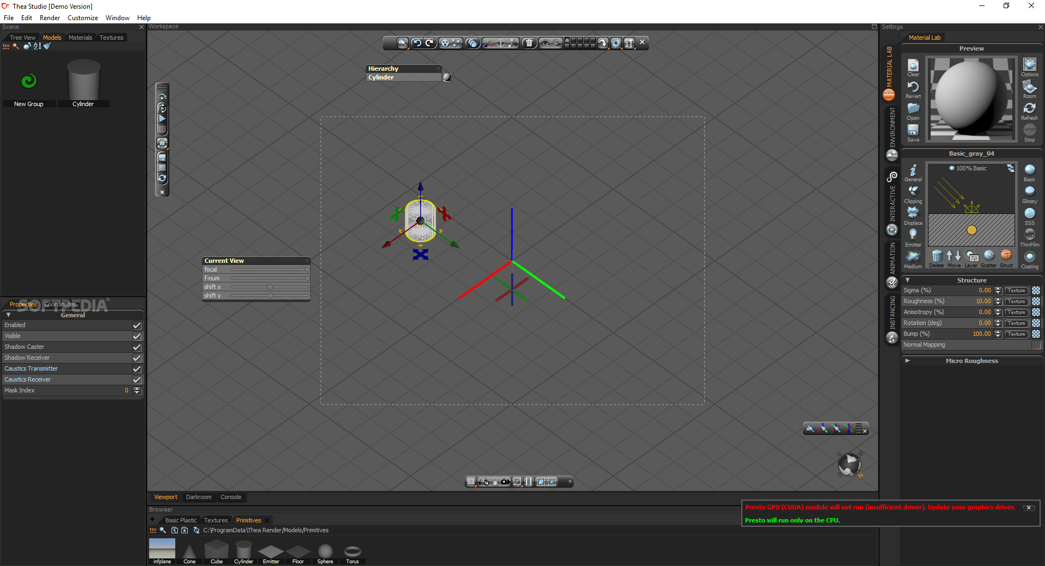
Task: Click the Undo arrow in workspace toolbar
Action: click(x=417, y=43)
